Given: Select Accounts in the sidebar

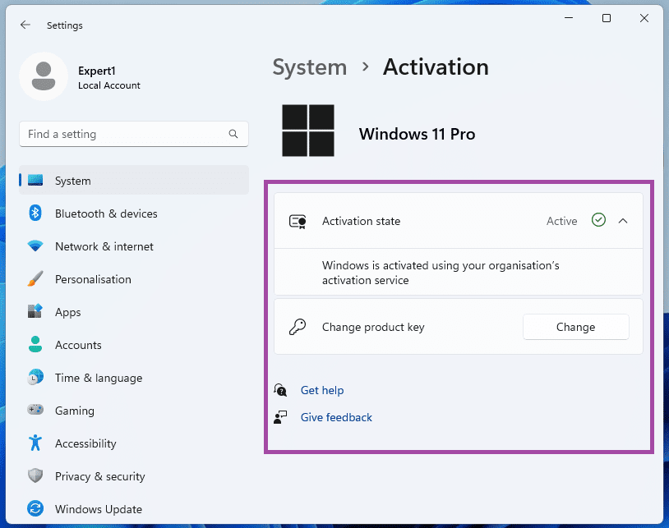Looking at the screenshot, I should (134, 344).
